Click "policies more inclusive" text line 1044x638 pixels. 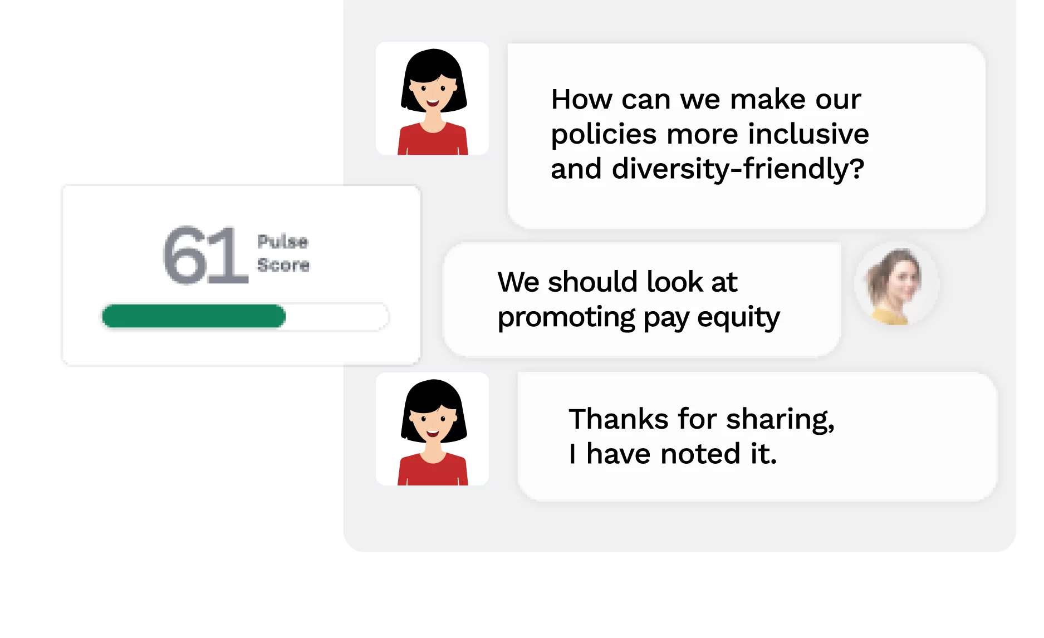(710, 134)
